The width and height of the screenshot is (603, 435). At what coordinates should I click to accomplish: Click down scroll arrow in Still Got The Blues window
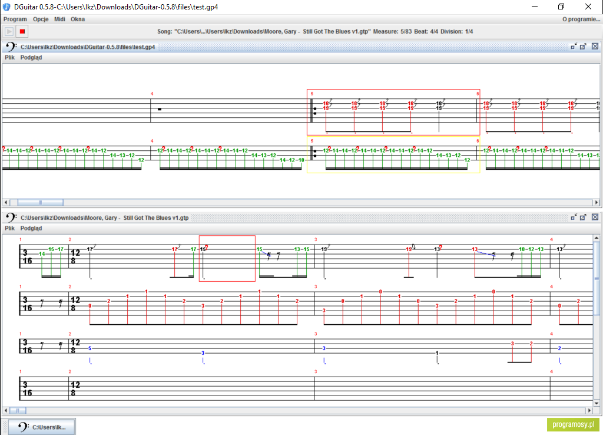[x=597, y=403]
